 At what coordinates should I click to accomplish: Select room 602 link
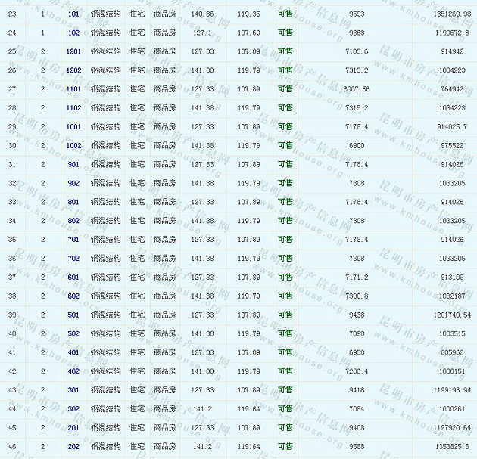pos(73,296)
